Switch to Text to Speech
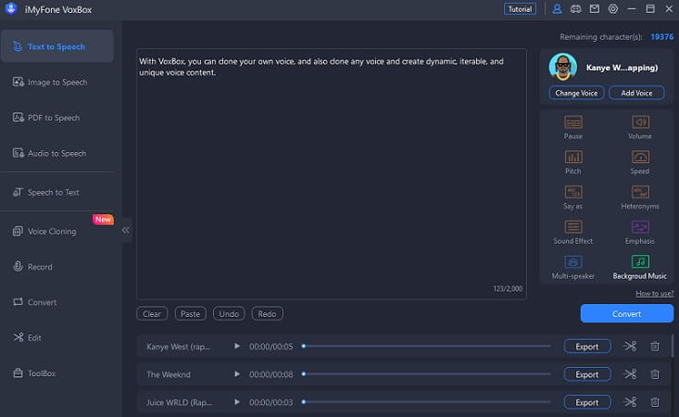Viewport: 679px width, 417px height. tap(57, 46)
